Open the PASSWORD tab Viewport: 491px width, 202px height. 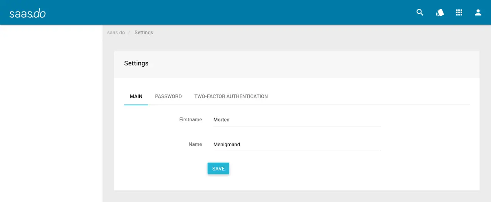168,96
